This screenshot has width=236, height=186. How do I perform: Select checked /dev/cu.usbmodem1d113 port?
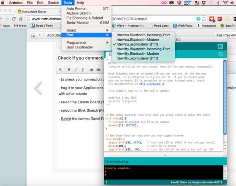point(143,44)
